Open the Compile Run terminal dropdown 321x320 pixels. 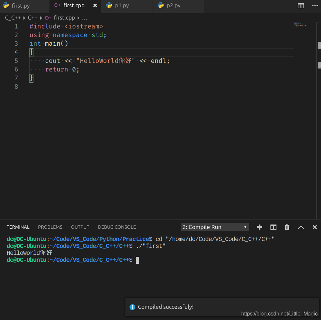(x=215, y=227)
